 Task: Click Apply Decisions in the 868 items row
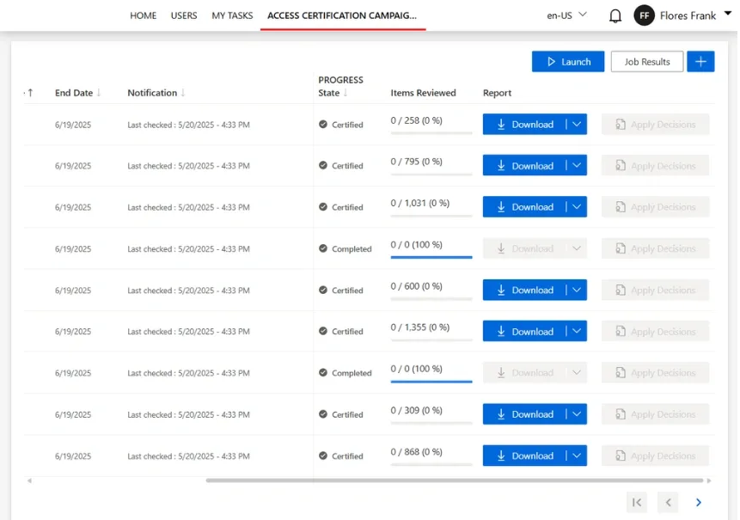click(657, 456)
